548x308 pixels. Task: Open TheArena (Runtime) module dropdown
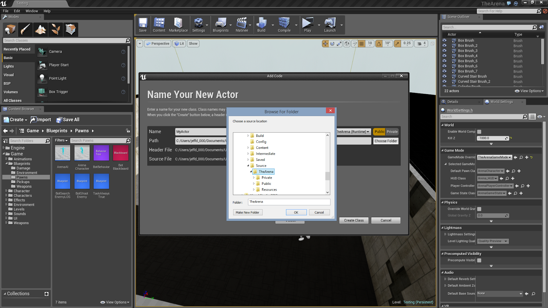tap(353, 132)
